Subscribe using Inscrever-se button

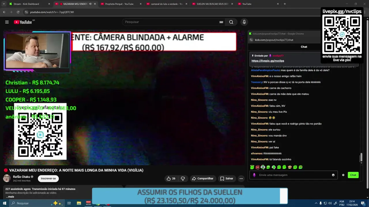48,179
